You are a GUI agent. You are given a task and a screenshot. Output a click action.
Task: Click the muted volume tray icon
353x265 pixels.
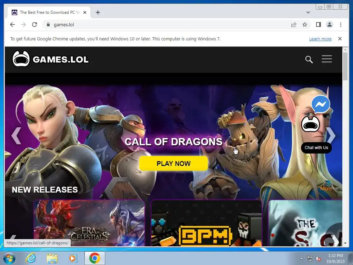[318, 259]
